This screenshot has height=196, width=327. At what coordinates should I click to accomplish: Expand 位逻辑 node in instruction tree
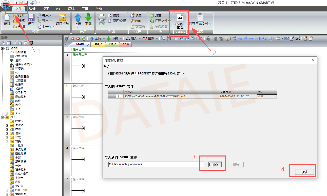click(7, 125)
